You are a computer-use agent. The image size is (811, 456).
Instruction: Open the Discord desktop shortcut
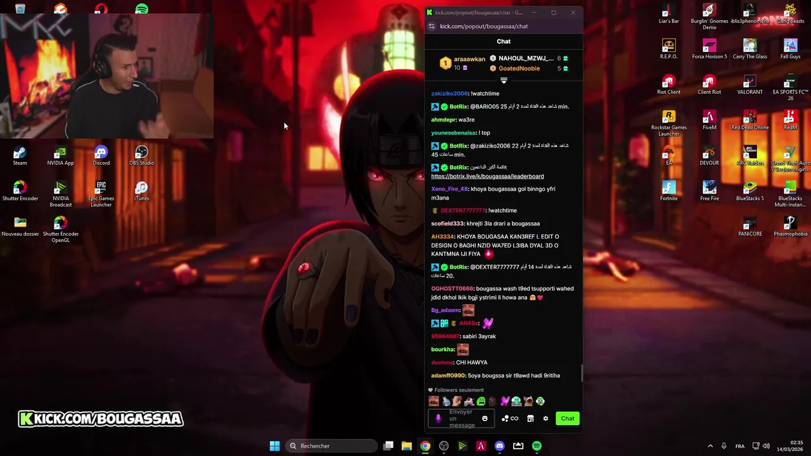tap(101, 156)
